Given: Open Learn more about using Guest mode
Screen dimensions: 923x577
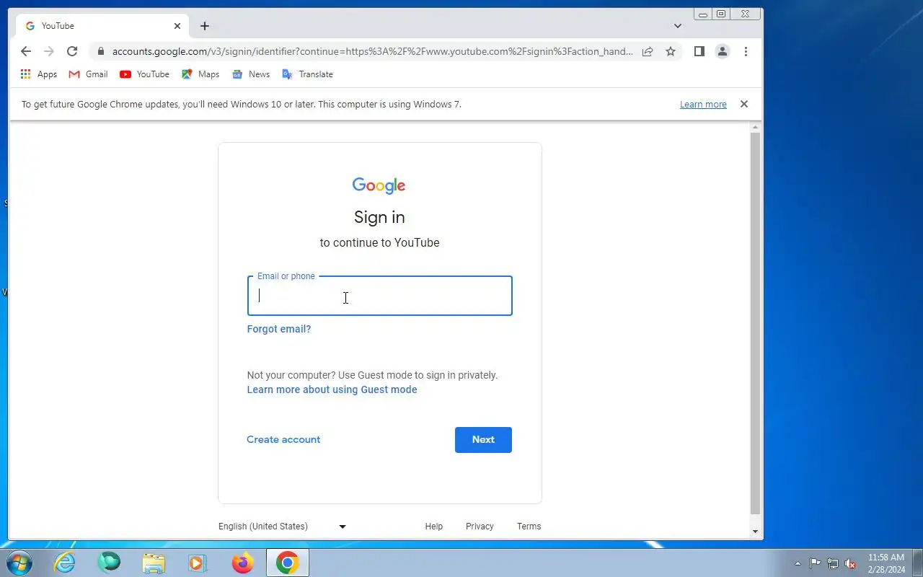Looking at the screenshot, I should 332,389.
